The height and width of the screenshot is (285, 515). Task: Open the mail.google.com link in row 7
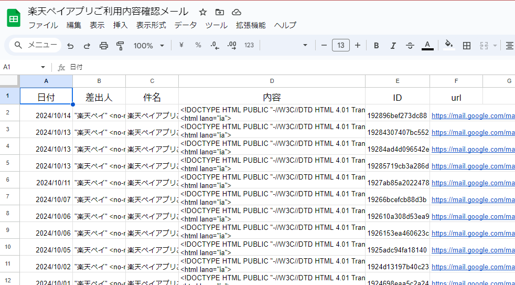click(x=473, y=200)
